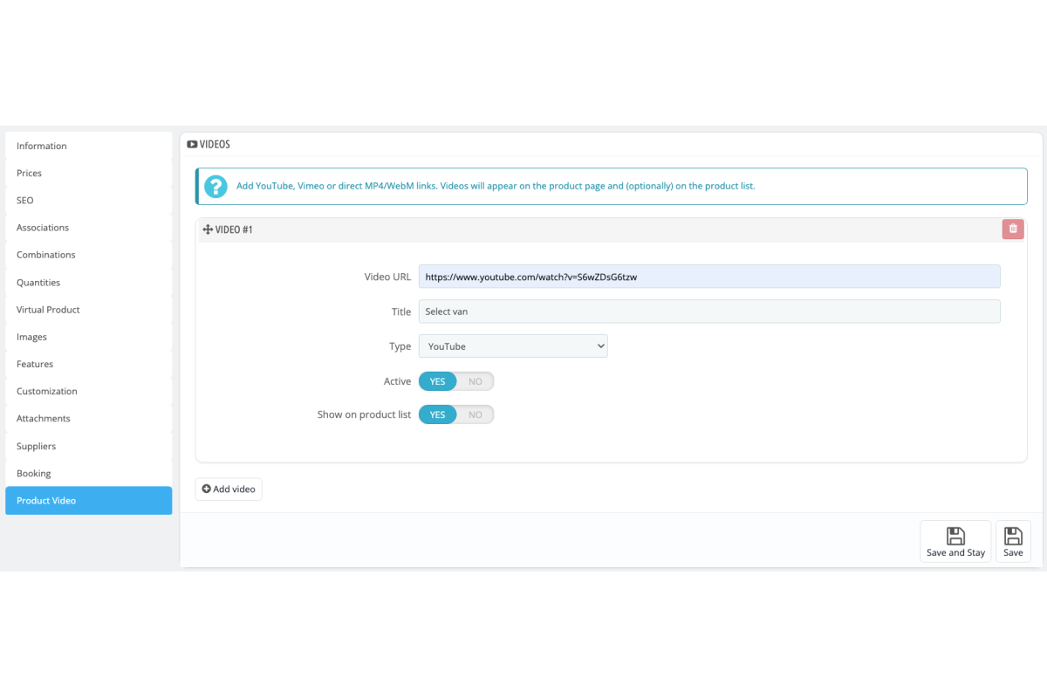Screen dimensions: 1047x698
Task: Click the Add video button
Action: (229, 489)
